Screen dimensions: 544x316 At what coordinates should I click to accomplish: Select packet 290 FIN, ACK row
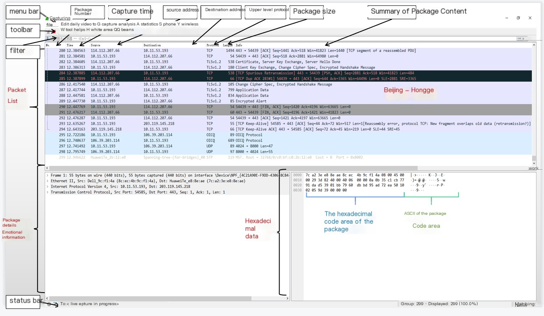point(288,107)
